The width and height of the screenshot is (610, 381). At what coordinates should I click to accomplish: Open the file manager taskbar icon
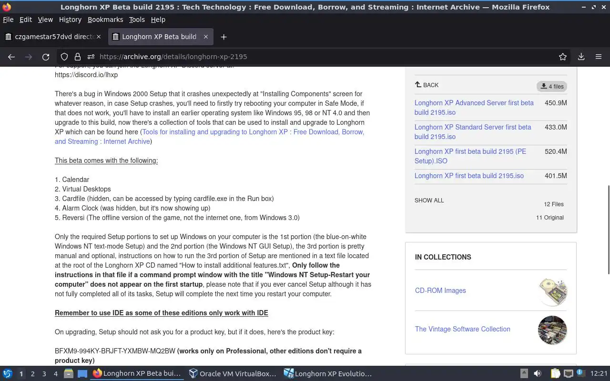pyautogui.click(x=68, y=374)
